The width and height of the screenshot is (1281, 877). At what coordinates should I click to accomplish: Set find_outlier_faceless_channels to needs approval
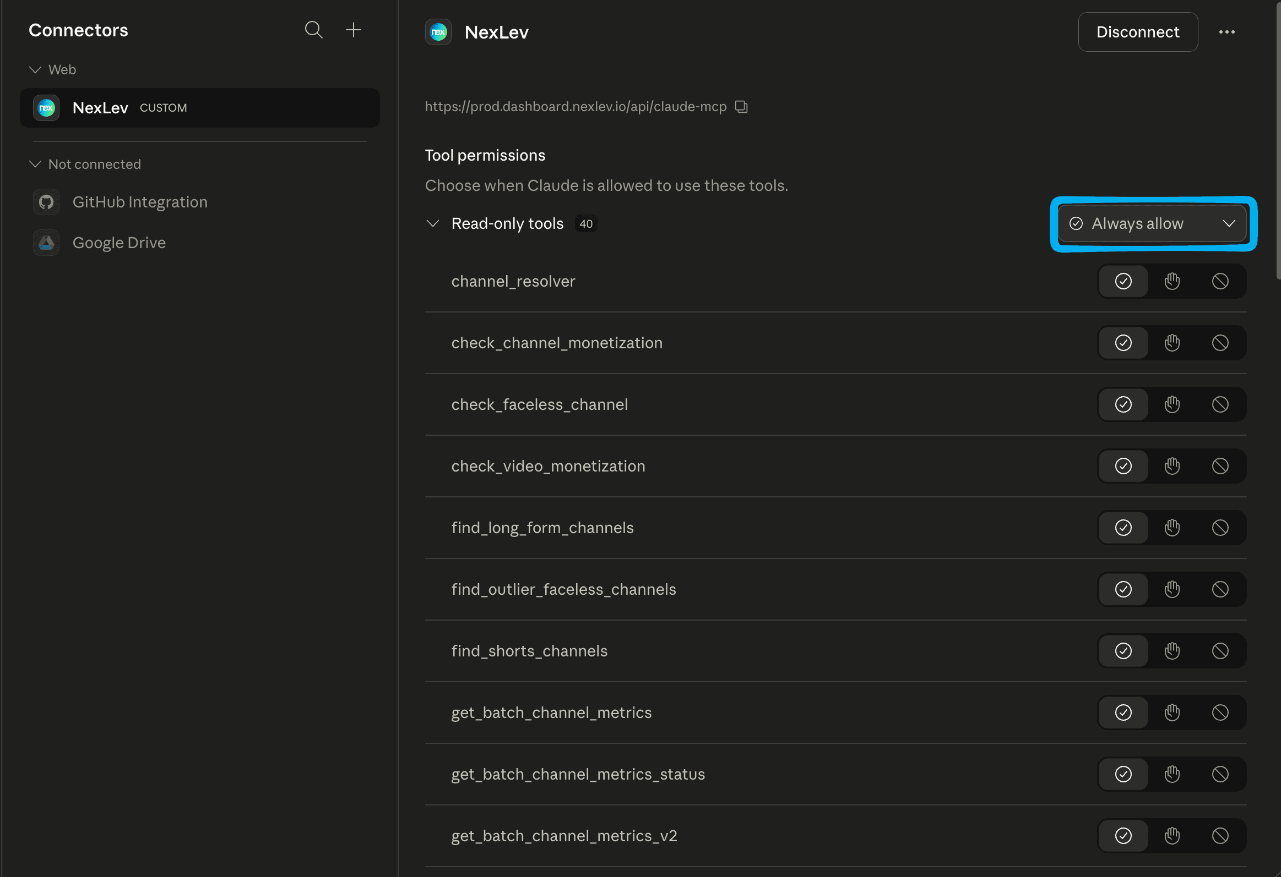pyautogui.click(x=1172, y=590)
